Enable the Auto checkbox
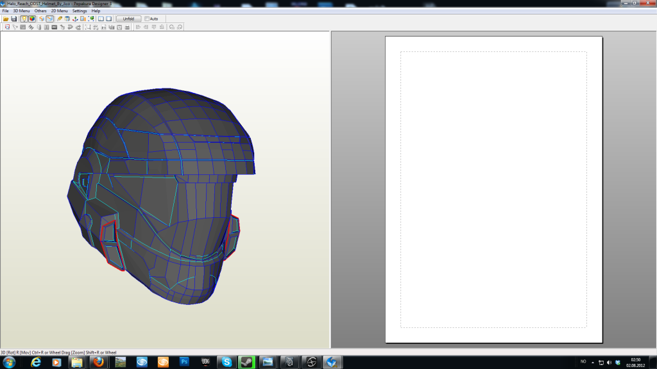Image resolution: width=657 pixels, height=369 pixels. [147, 19]
